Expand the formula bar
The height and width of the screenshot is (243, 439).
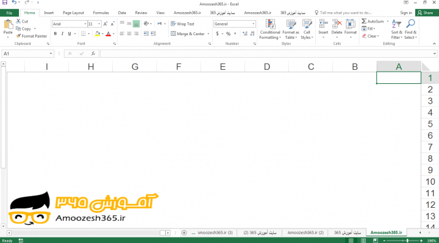click(435, 53)
